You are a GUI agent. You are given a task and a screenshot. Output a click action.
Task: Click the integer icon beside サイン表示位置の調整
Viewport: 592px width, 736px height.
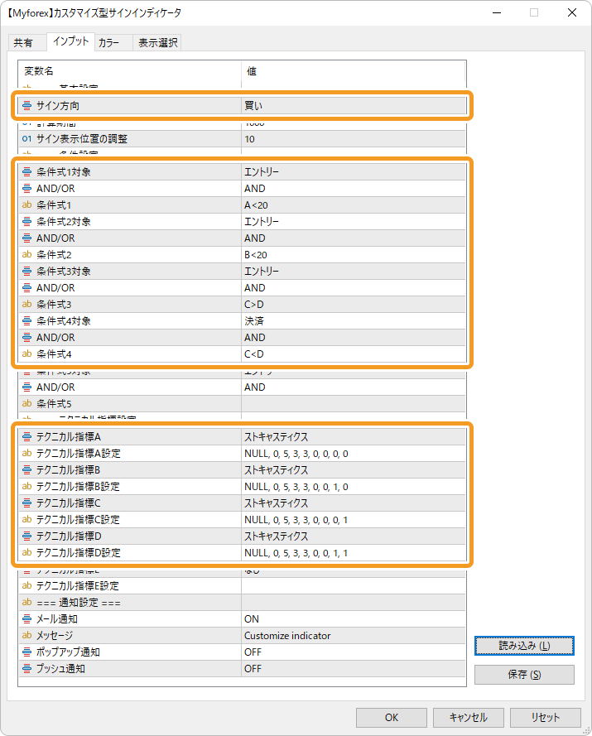point(26,139)
